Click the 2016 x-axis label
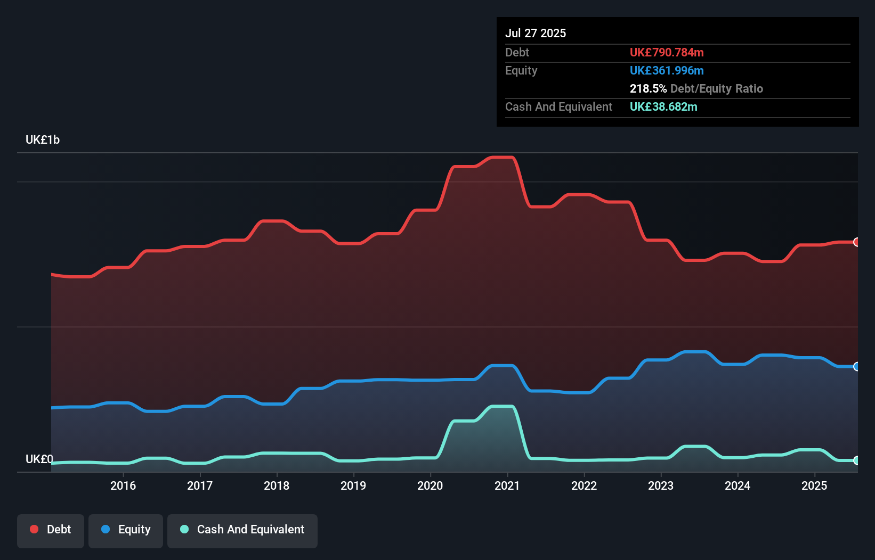The width and height of the screenshot is (875, 560). [x=123, y=485]
